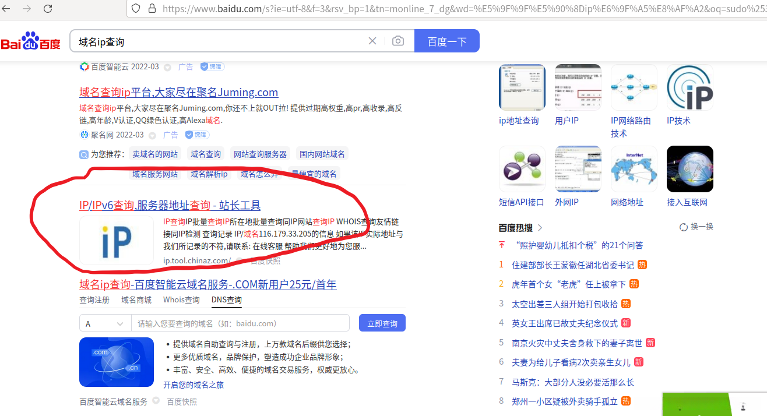Click the camera icon for image search
Image resolution: width=767 pixels, height=416 pixels.
tap(398, 41)
